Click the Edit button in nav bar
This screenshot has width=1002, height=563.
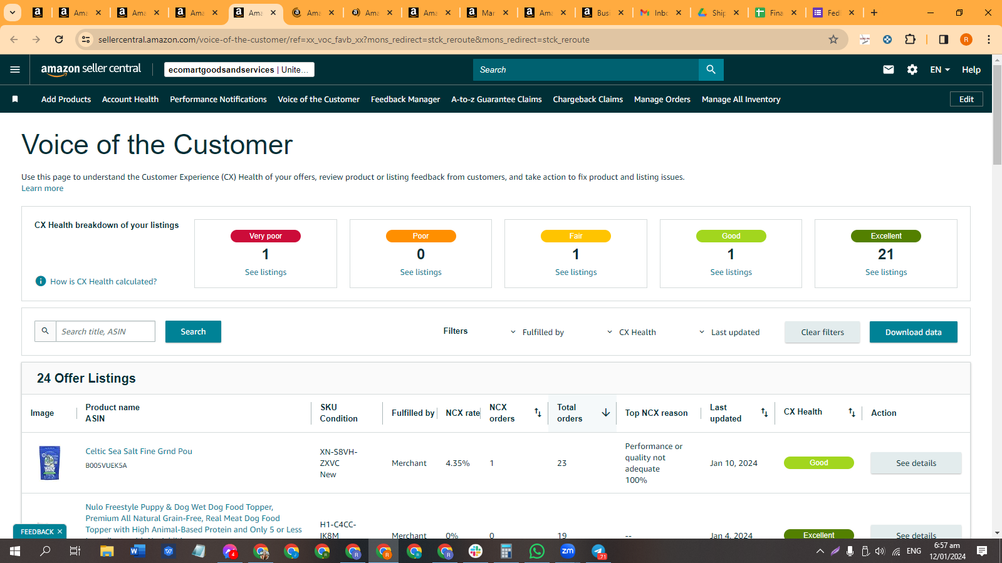pos(966,99)
